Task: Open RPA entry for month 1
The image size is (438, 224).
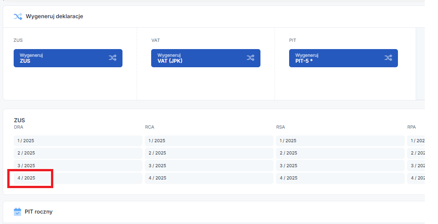Action: click(416, 141)
